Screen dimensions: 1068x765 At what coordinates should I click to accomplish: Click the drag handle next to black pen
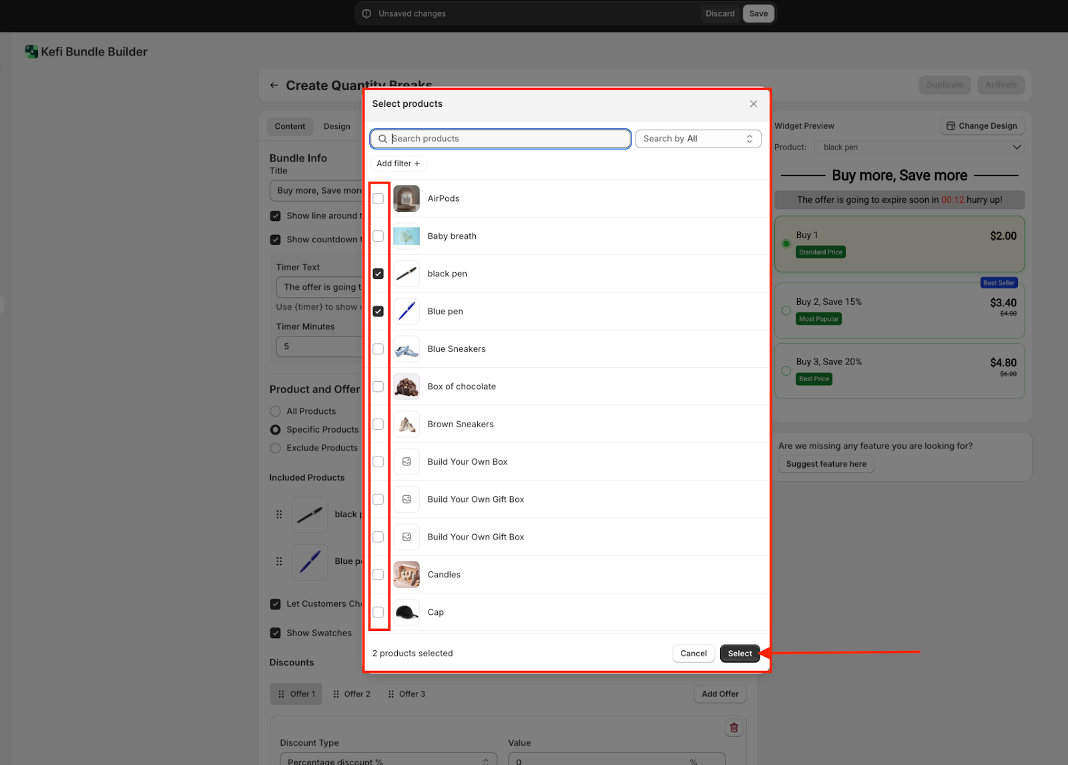(x=279, y=514)
